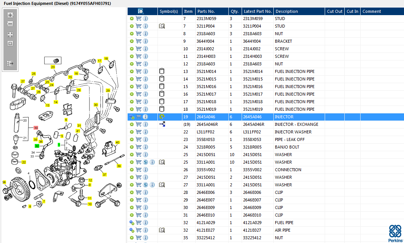Viewport: 404px width, 243px height.
Task: Click the S icon for 3311A001 qty 2
Action: click(145, 185)
